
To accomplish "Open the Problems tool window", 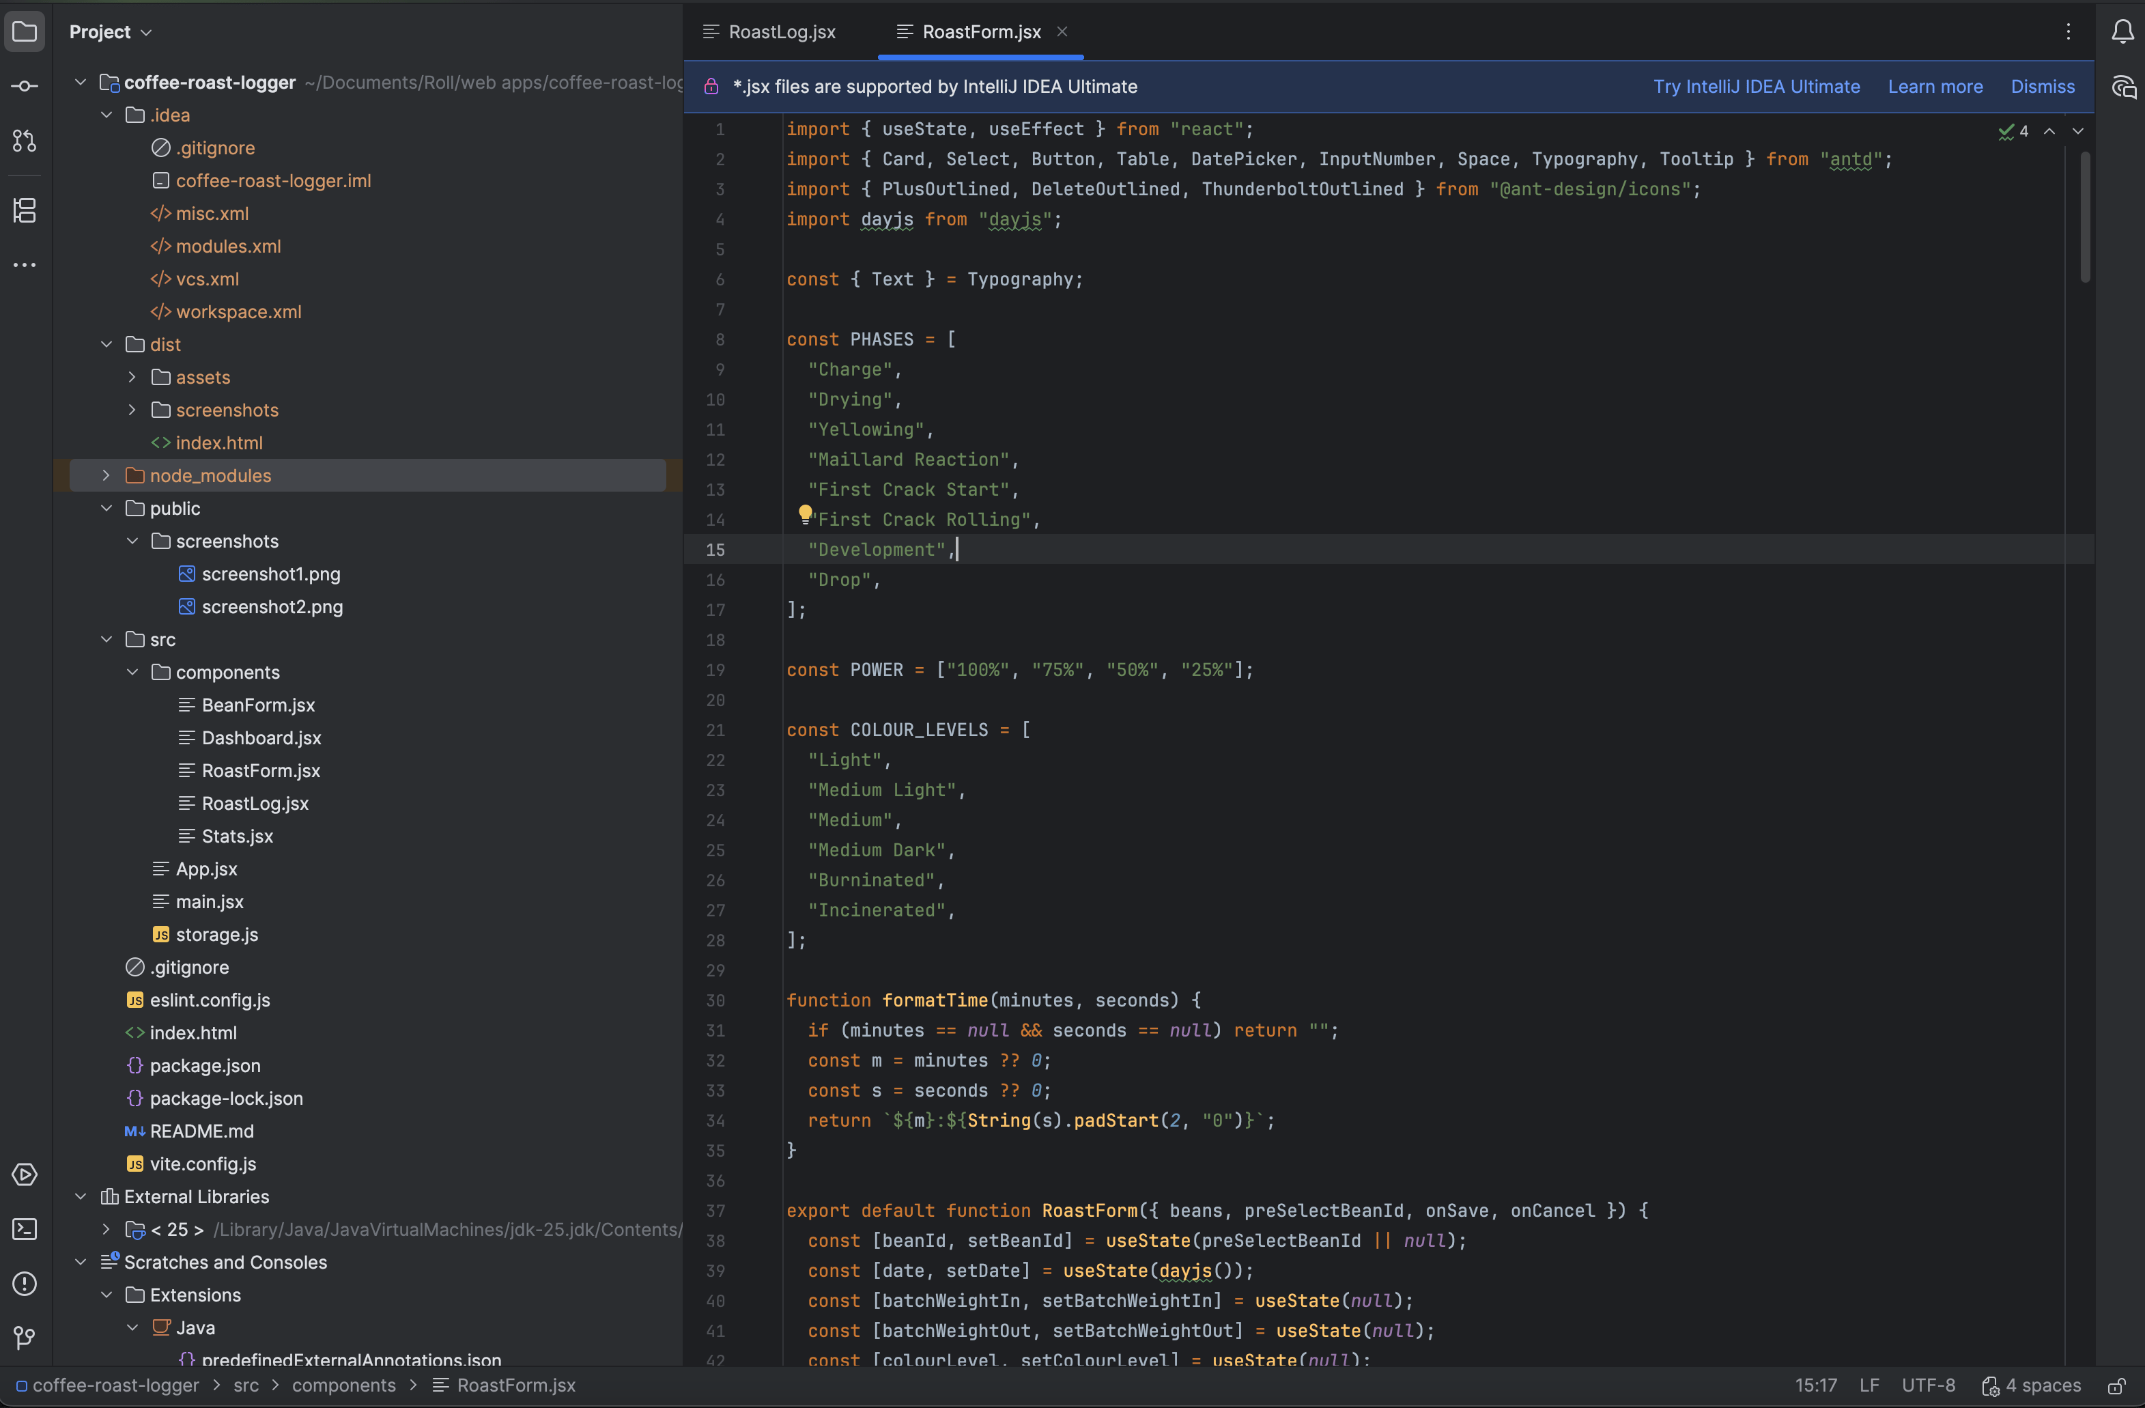I will tap(25, 1284).
